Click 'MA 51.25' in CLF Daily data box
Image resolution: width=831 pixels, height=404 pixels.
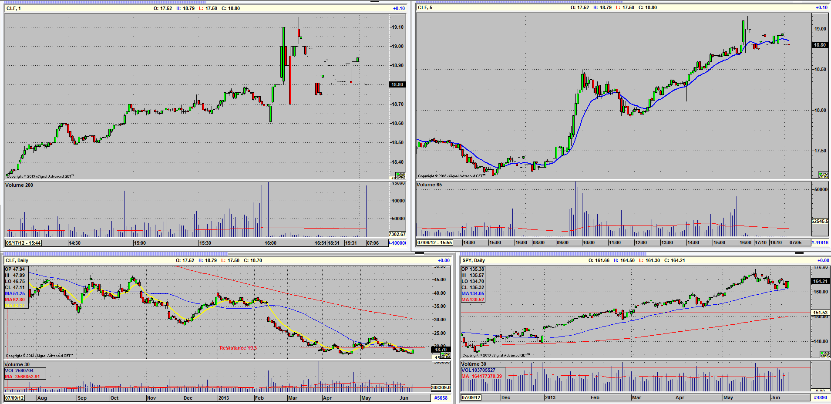pos(15,293)
